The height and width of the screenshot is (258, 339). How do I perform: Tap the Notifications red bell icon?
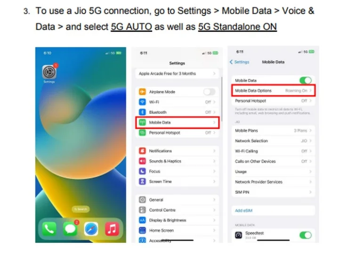click(x=142, y=151)
